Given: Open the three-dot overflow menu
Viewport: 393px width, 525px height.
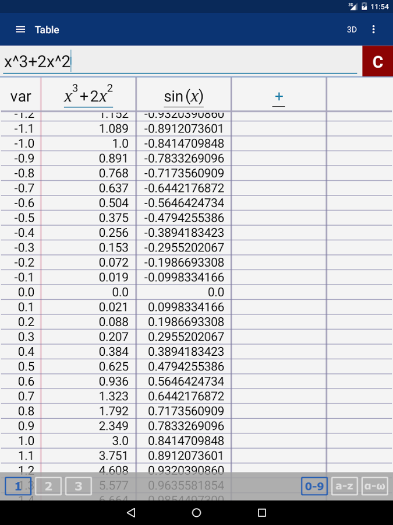Looking at the screenshot, I should click(373, 30).
